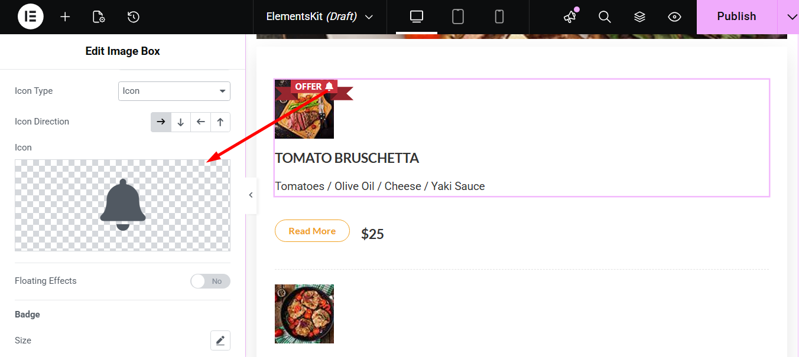The height and width of the screenshot is (357, 799).
Task: Open the finder search icon
Action: 605,17
